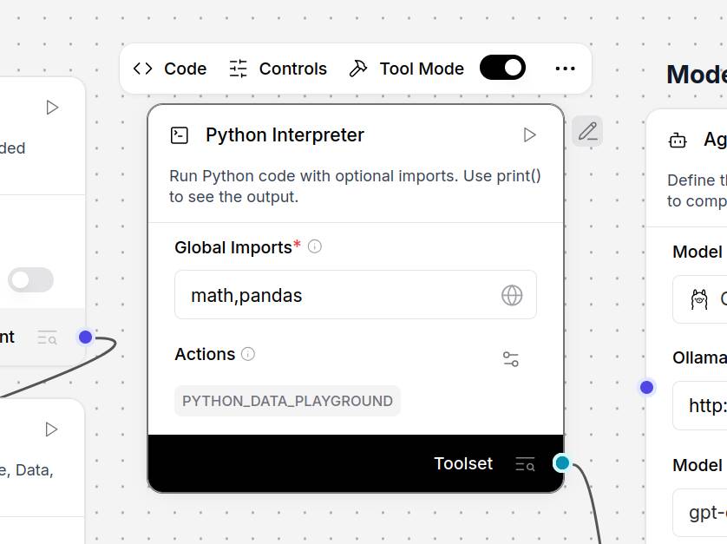Image resolution: width=727 pixels, height=544 pixels.
Task: Enable the toggle on the left node
Action: [30, 279]
